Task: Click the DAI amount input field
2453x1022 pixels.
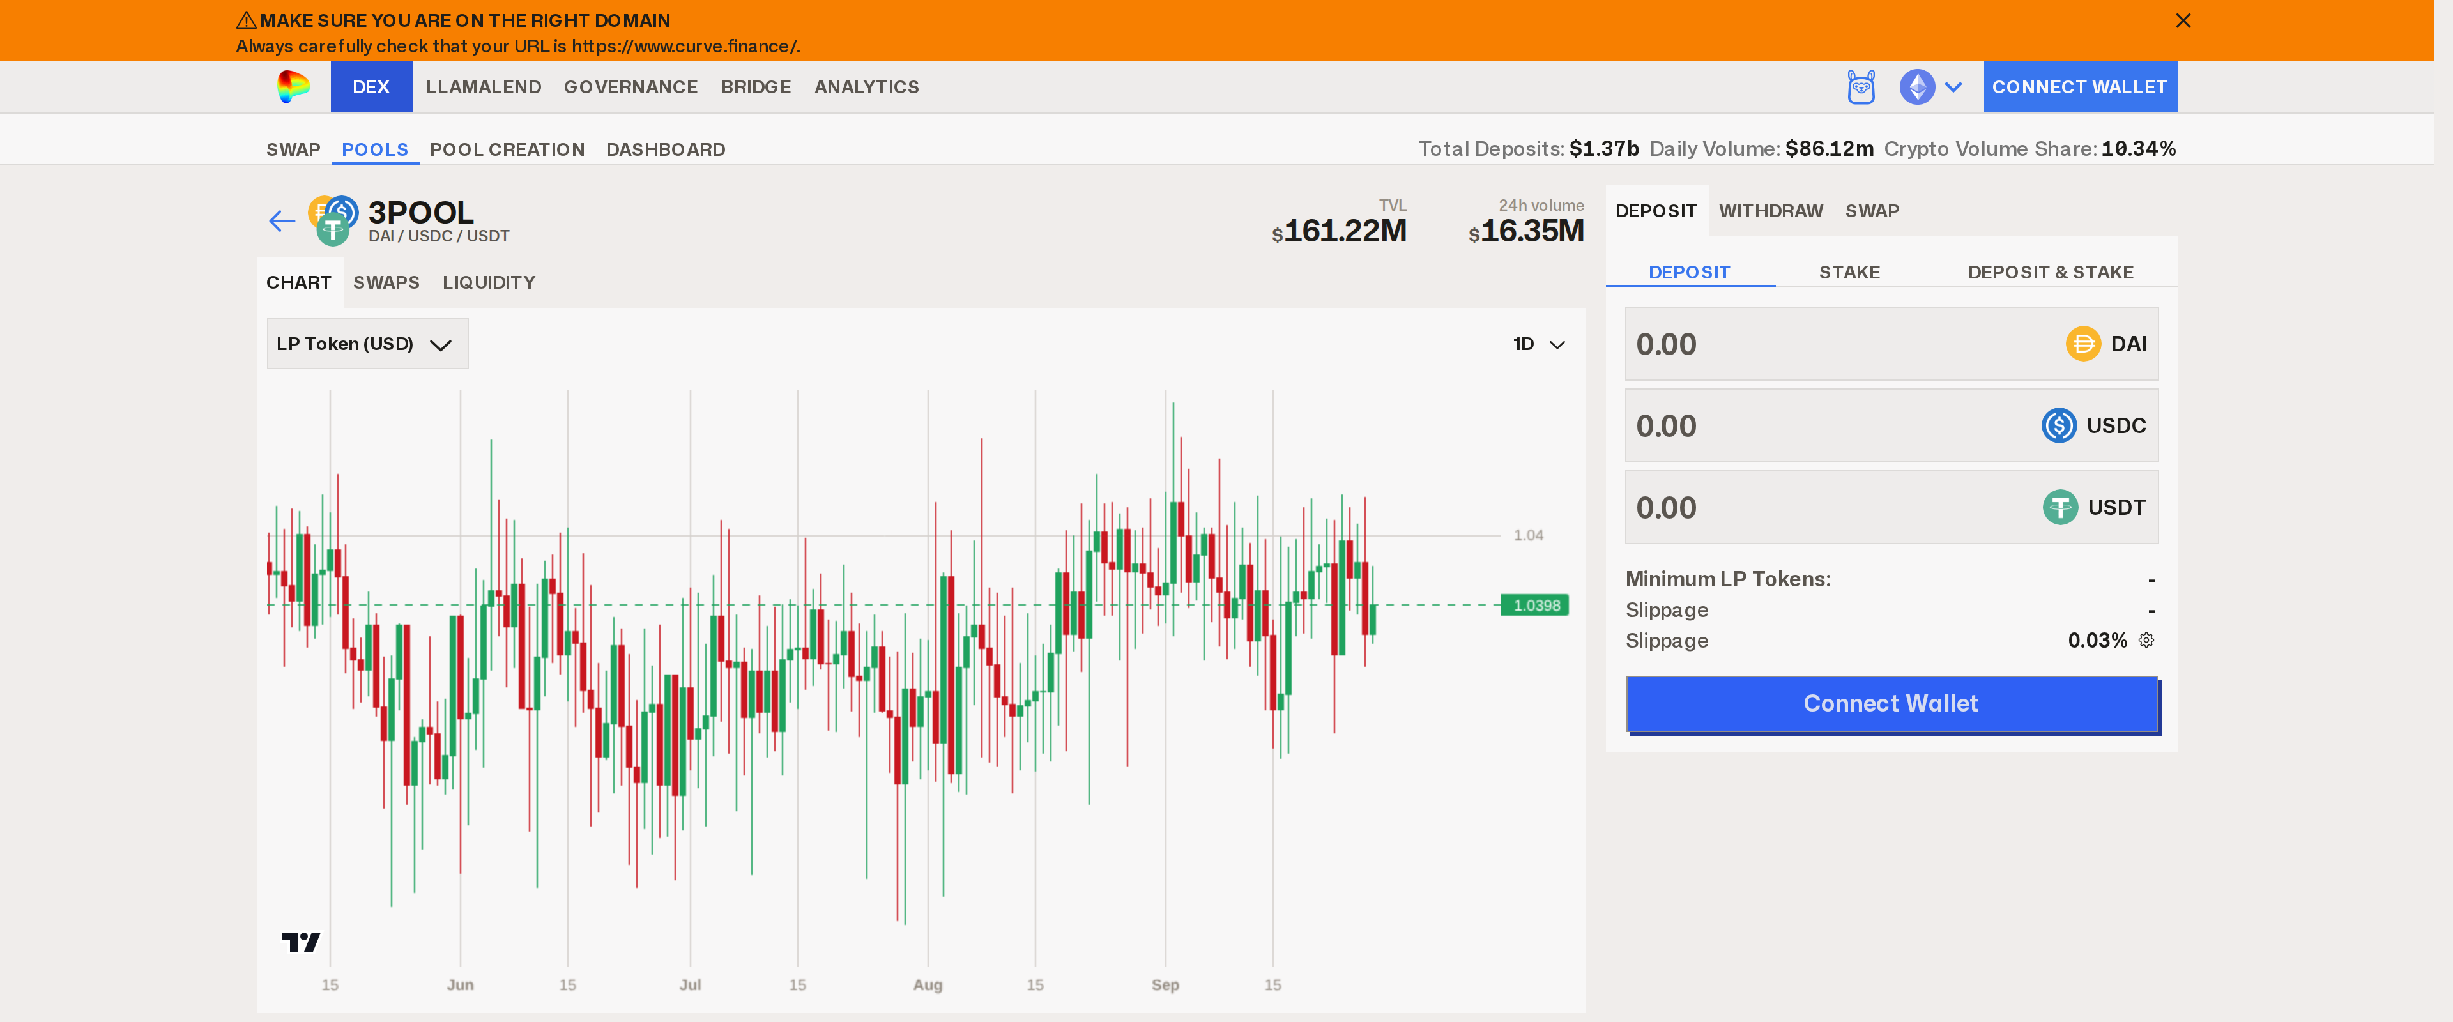Action: [1891, 344]
